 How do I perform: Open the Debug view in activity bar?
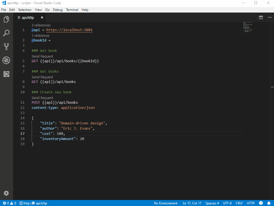coord(6,60)
